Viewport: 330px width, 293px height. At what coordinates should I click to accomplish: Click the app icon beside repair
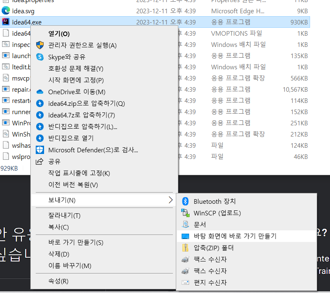point(6,89)
